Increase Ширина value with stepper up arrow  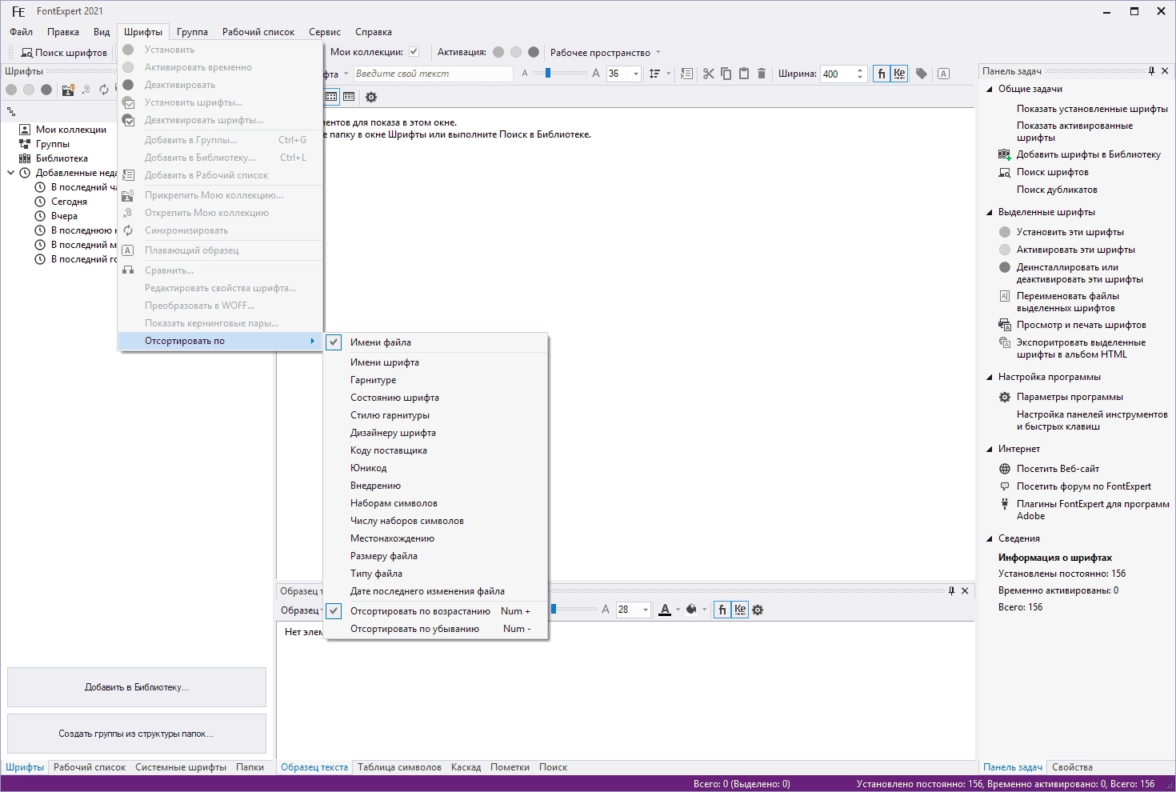[860, 70]
